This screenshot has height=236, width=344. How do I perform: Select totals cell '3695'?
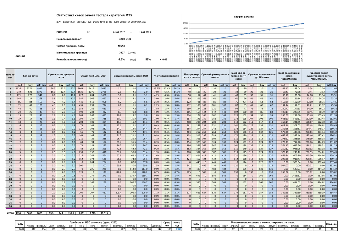[30, 213]
